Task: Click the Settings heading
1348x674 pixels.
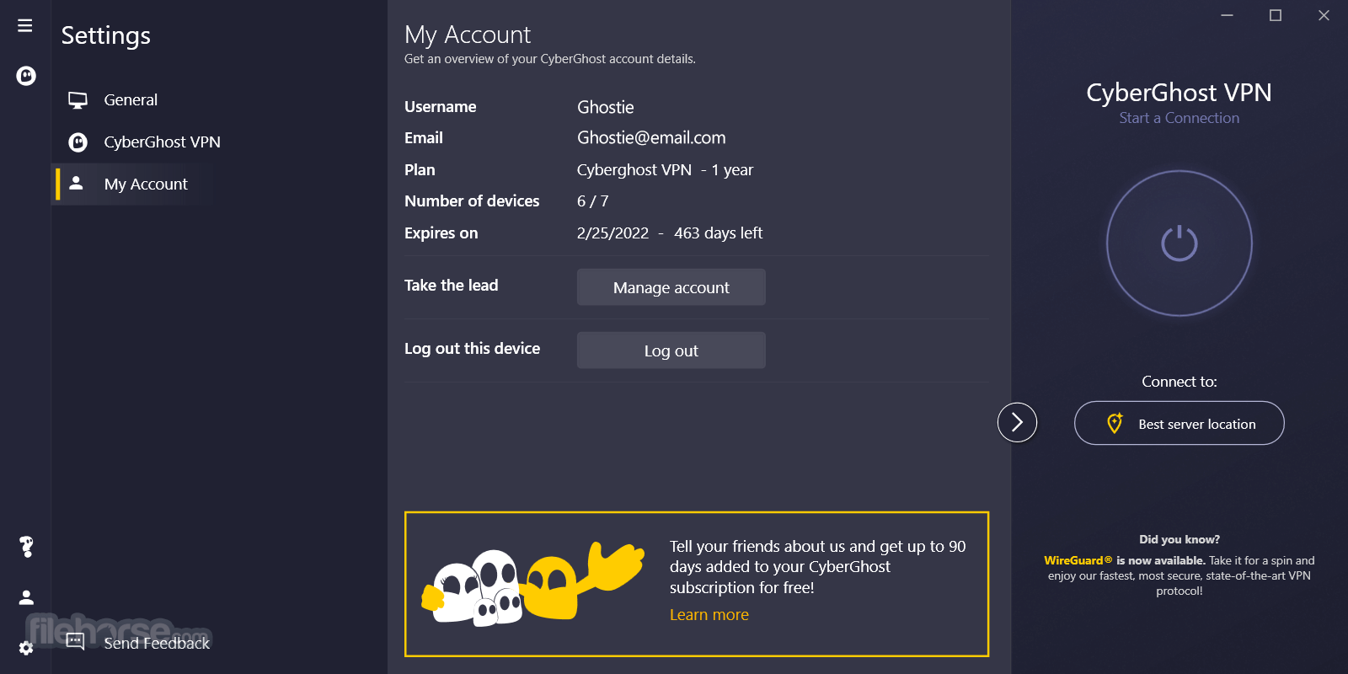Action: pos(106,35)
